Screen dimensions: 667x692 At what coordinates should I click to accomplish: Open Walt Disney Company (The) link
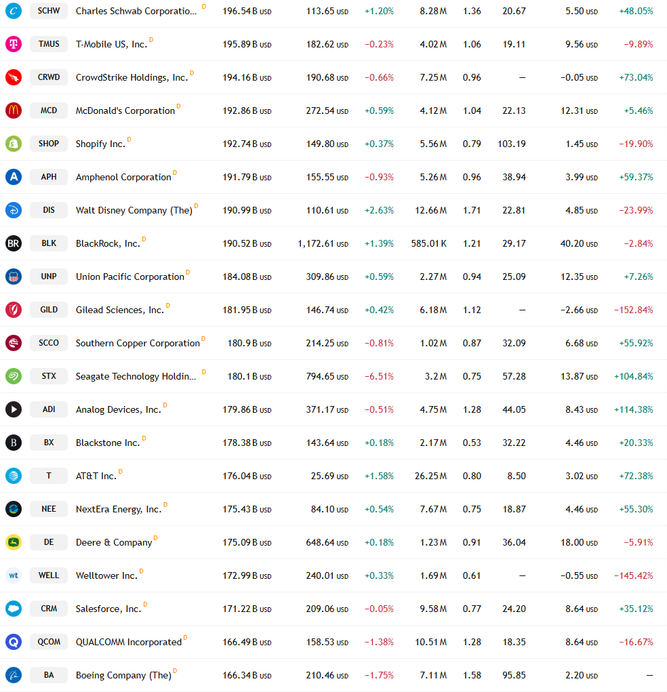click(x=134, y=211)
